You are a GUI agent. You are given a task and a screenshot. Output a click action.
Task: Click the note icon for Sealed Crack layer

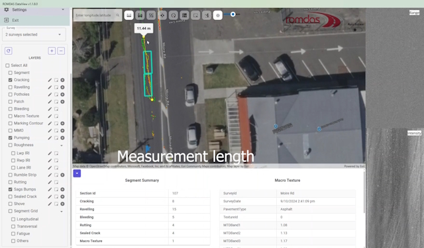pos(56,196)
